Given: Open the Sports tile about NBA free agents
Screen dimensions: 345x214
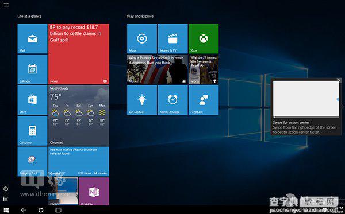Looking at the screenshot, I should click(204, 69).
